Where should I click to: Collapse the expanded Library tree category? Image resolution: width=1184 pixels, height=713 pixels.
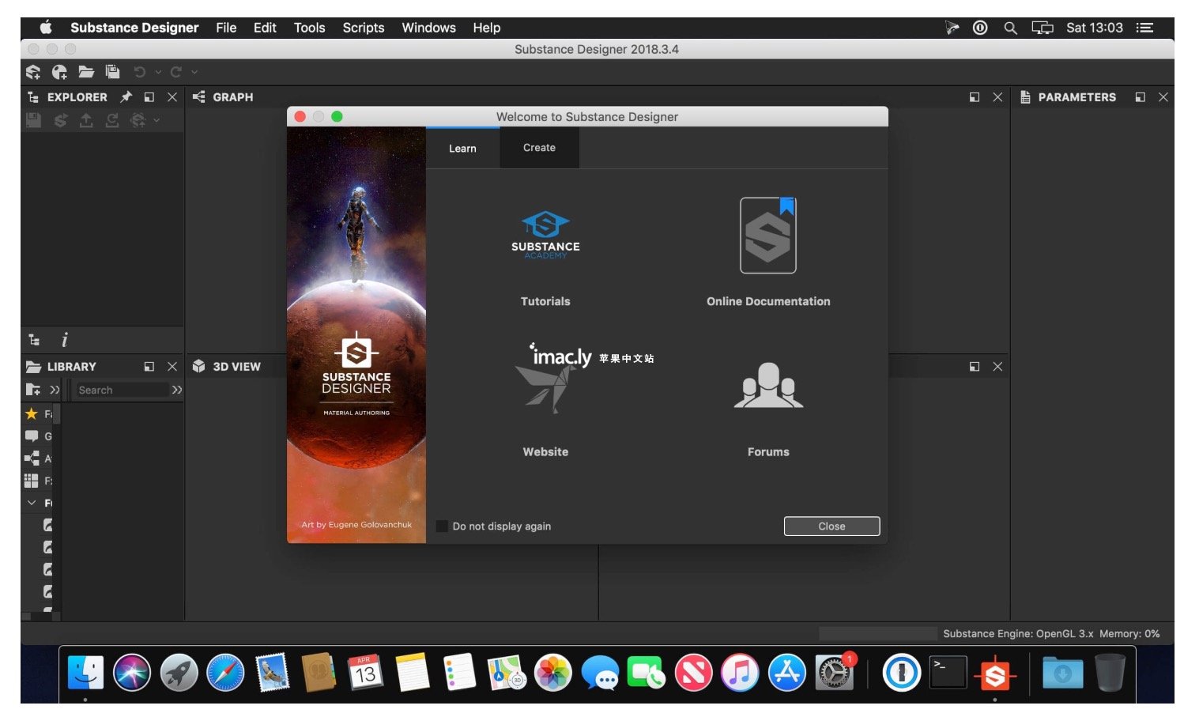(32, 503)
